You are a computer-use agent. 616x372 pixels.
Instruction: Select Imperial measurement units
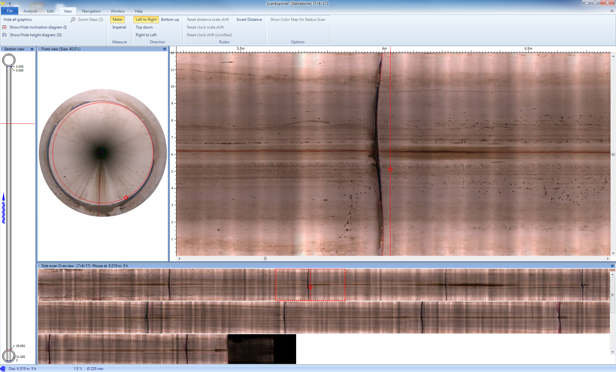[119, 27]
